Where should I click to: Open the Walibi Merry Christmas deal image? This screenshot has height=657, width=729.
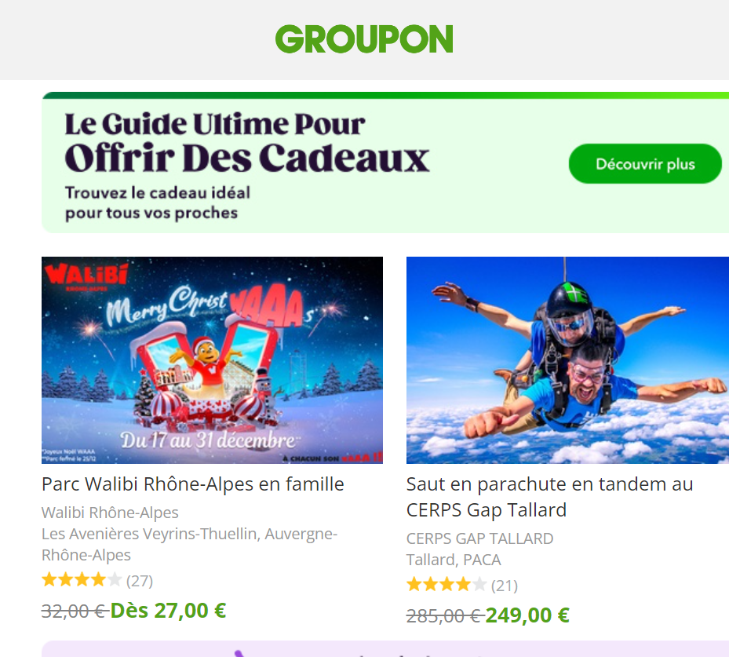click(x=212, y=360)
